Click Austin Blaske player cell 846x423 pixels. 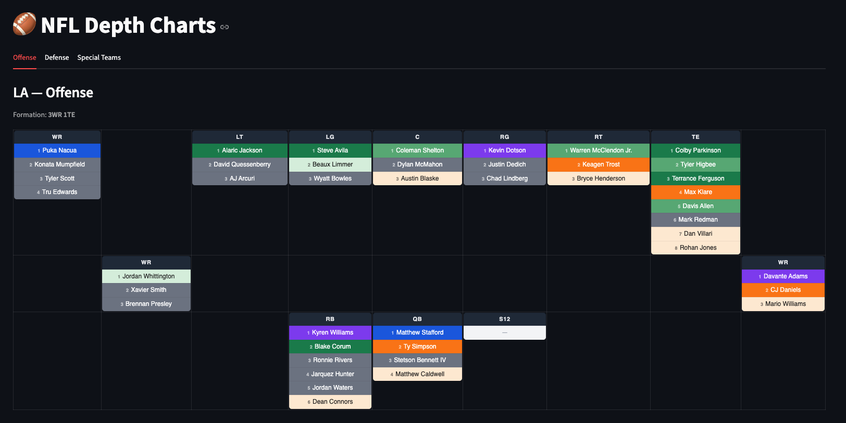(x=417, y=178)
